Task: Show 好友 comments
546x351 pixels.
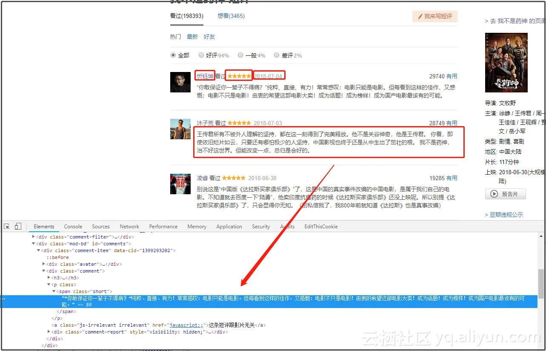Action: point(209,37)
